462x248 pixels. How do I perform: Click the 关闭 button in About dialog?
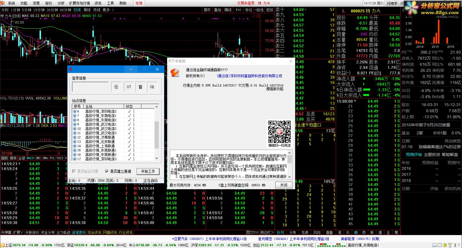click(x=284, y=185)
